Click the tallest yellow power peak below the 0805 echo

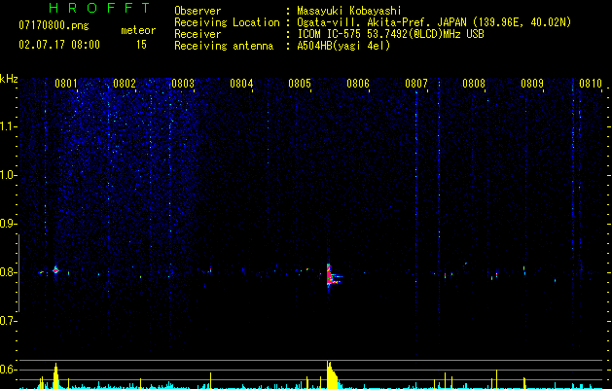(332, 374)
